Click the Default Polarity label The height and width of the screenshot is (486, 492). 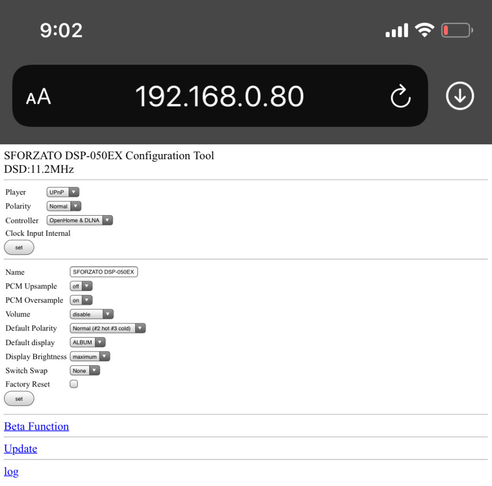(31, 329)
